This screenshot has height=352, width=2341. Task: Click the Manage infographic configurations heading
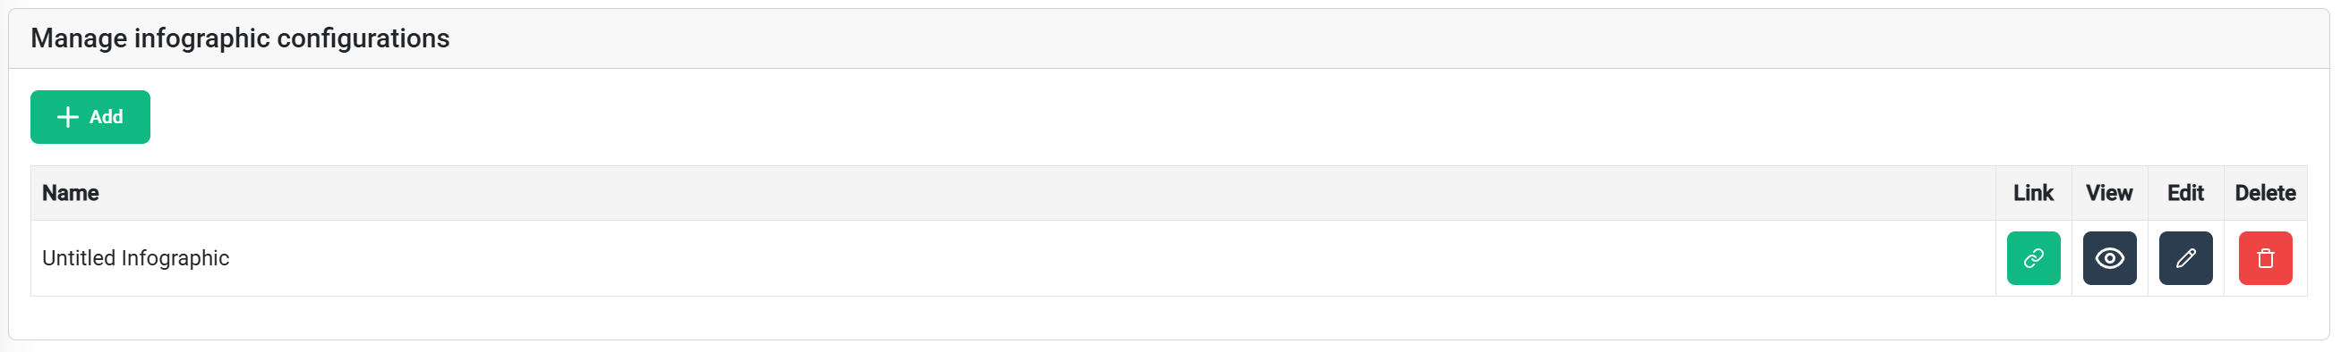(240, 38)
